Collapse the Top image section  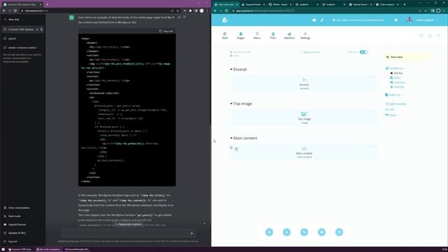231,104
